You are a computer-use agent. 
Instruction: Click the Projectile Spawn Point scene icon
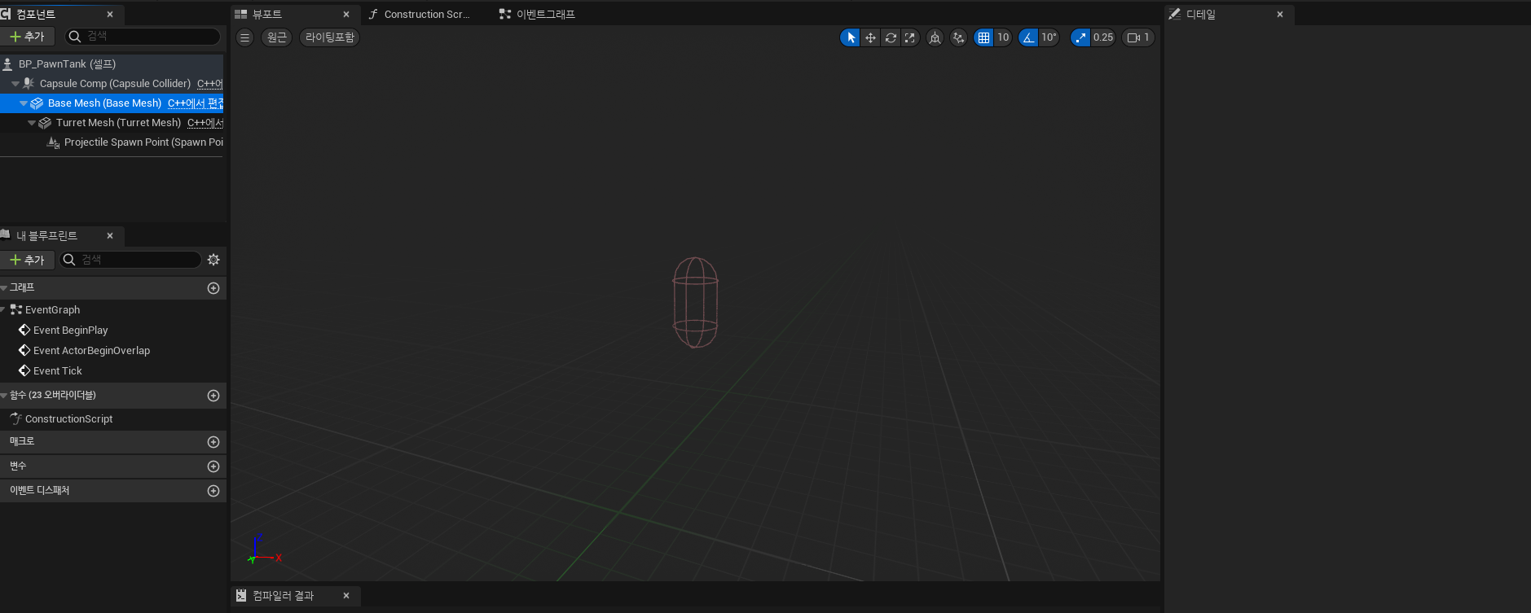(x=53, y=142)
